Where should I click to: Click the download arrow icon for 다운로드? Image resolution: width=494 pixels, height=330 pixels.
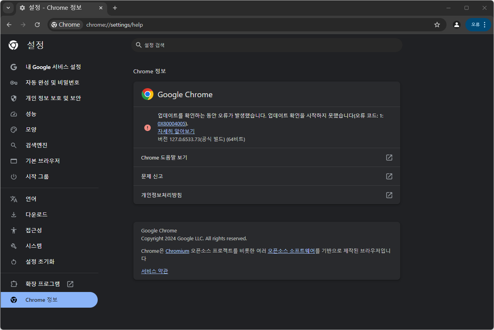14,215
